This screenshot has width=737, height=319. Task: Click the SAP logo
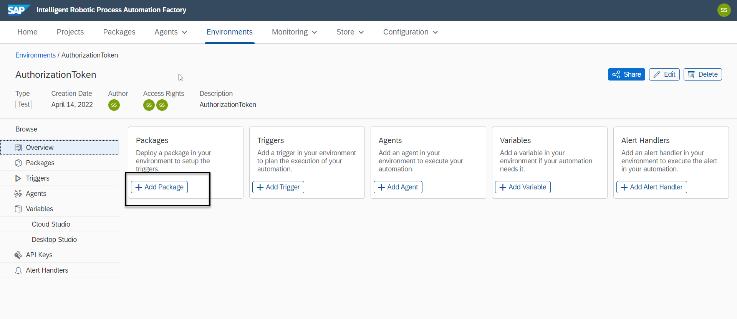pyautogui.click(x=18, y=10)
